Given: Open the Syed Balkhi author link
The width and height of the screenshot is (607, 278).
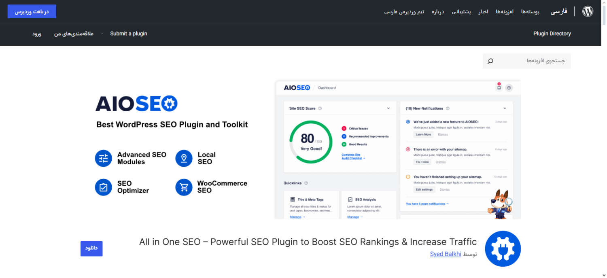Looking at the screenshot, I should point(446,254).
